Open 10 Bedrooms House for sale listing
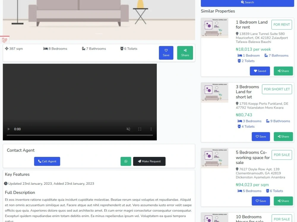This screenshot has height=222, width=297. [x=250, y=219]
